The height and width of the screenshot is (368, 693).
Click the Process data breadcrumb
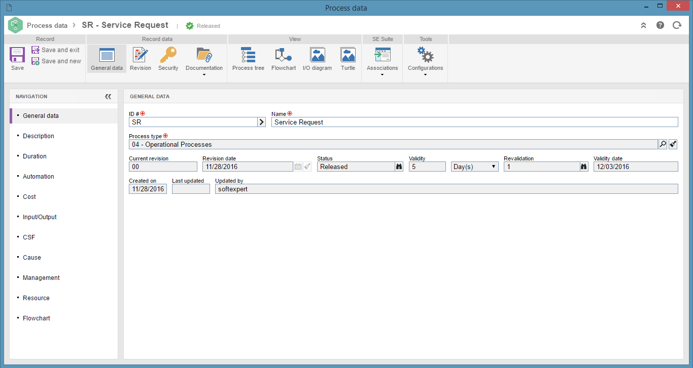point(47,25)
